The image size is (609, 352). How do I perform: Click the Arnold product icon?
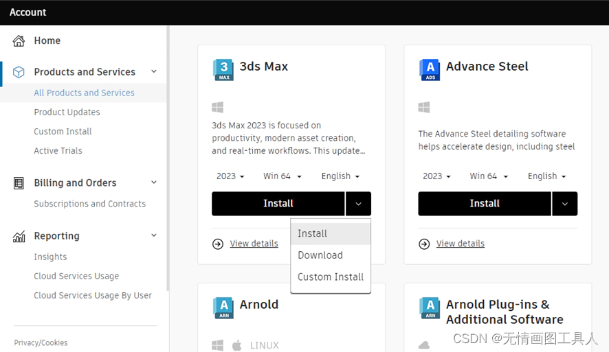(223, 307)
